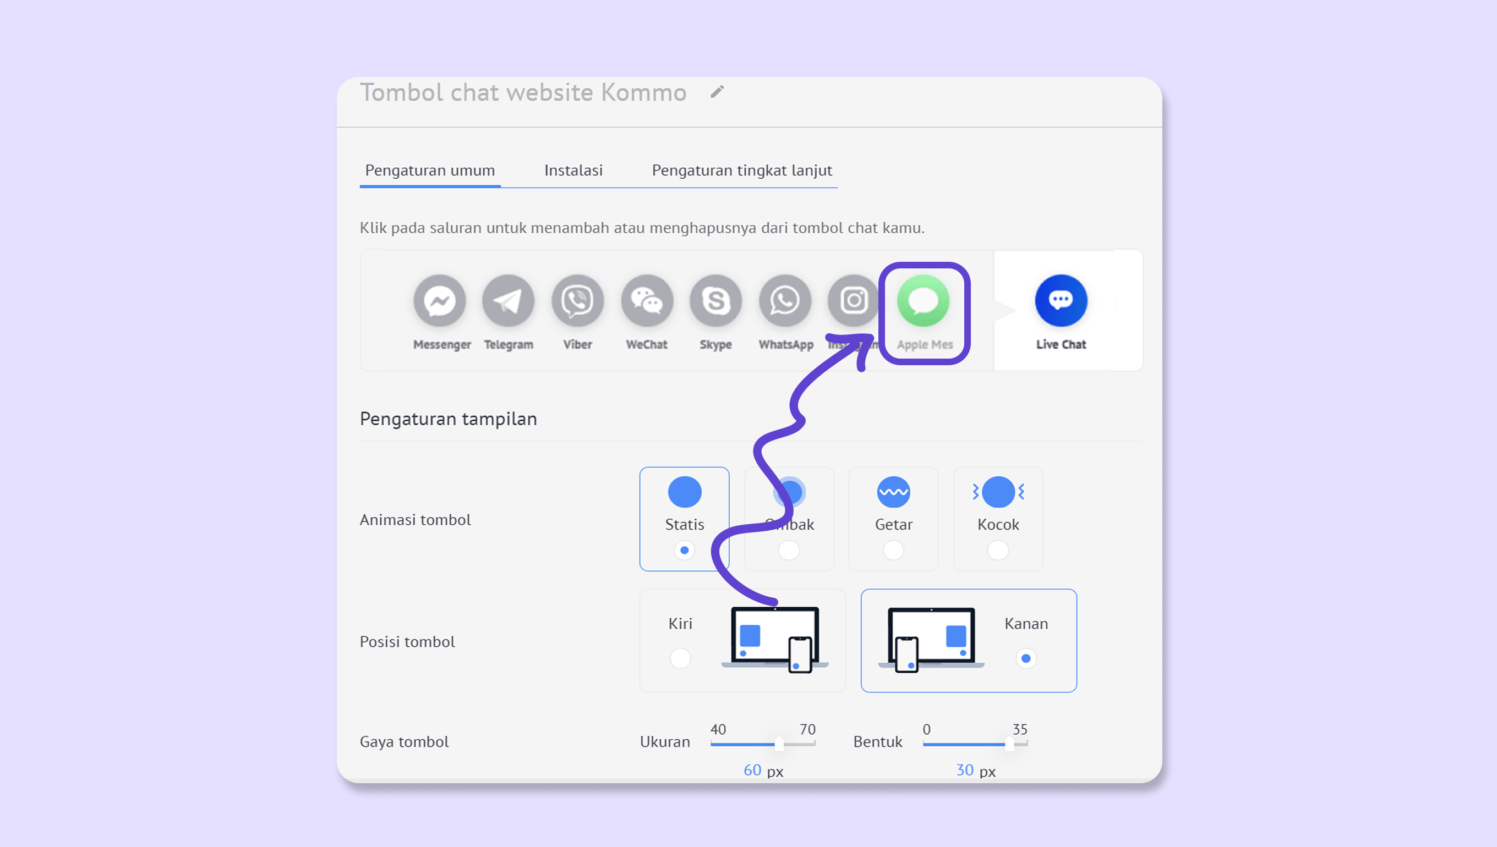Choose the Getar animation radio button
The width and height of the screenshot is (1497, 847).
[893, 550]
